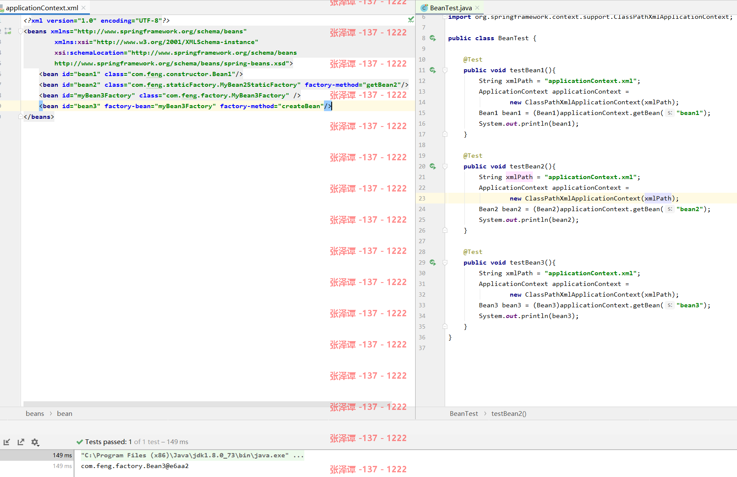Collapse the testBean1 method fold marker
The image size is (737, 477).
pos(445,70)
